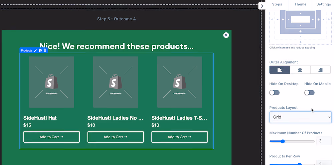This screenshot has height=165, width=334.
Task: Open the Products Layout dropdown showing Grid
Action: pos(300,117)
